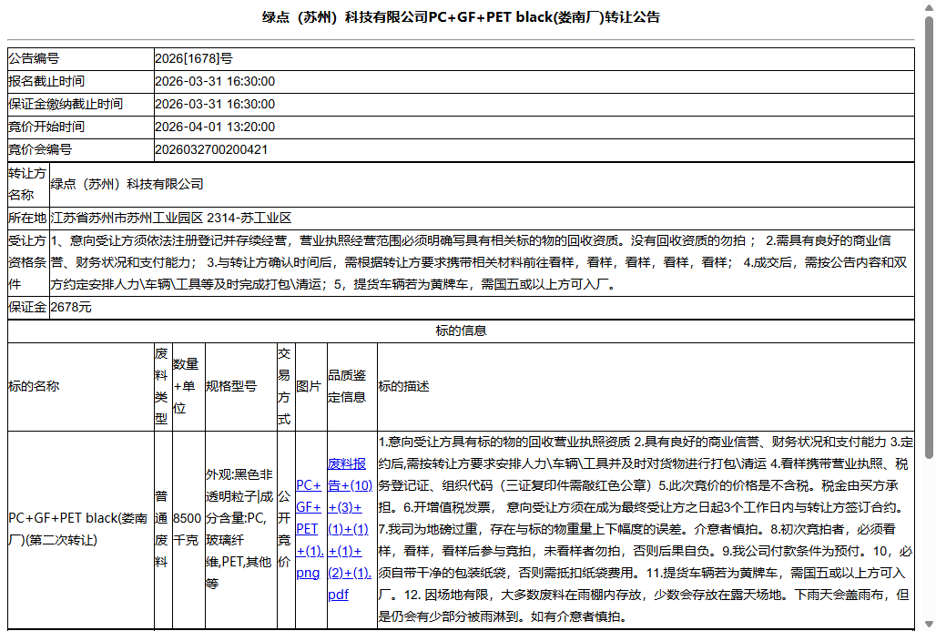The image size is (936, 631).
Task: Click the 受让方资格条件 description cell
Action: [x=455, y=264]
